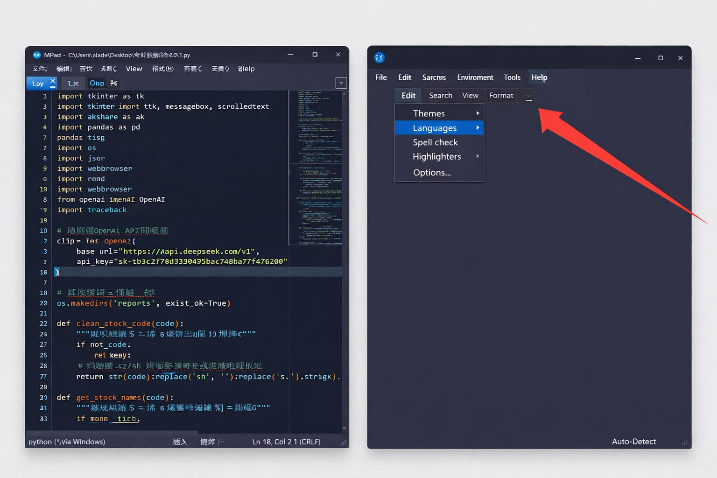The width and height of the screenshot is (717, 478).
Task: Click Auto-Detect in the status bar
Action: pos(633,442)
